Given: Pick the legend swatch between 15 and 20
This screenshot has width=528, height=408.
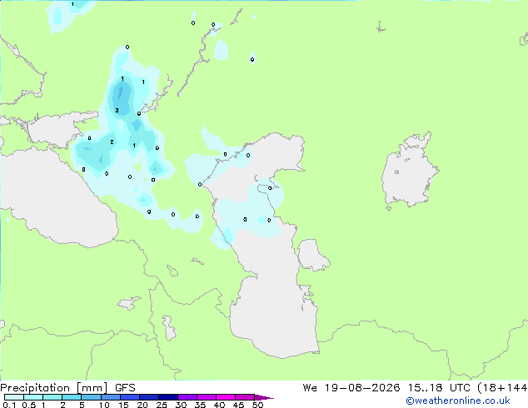Looking at the screenshot, I should pyautogui.click(x=129, y=397).
